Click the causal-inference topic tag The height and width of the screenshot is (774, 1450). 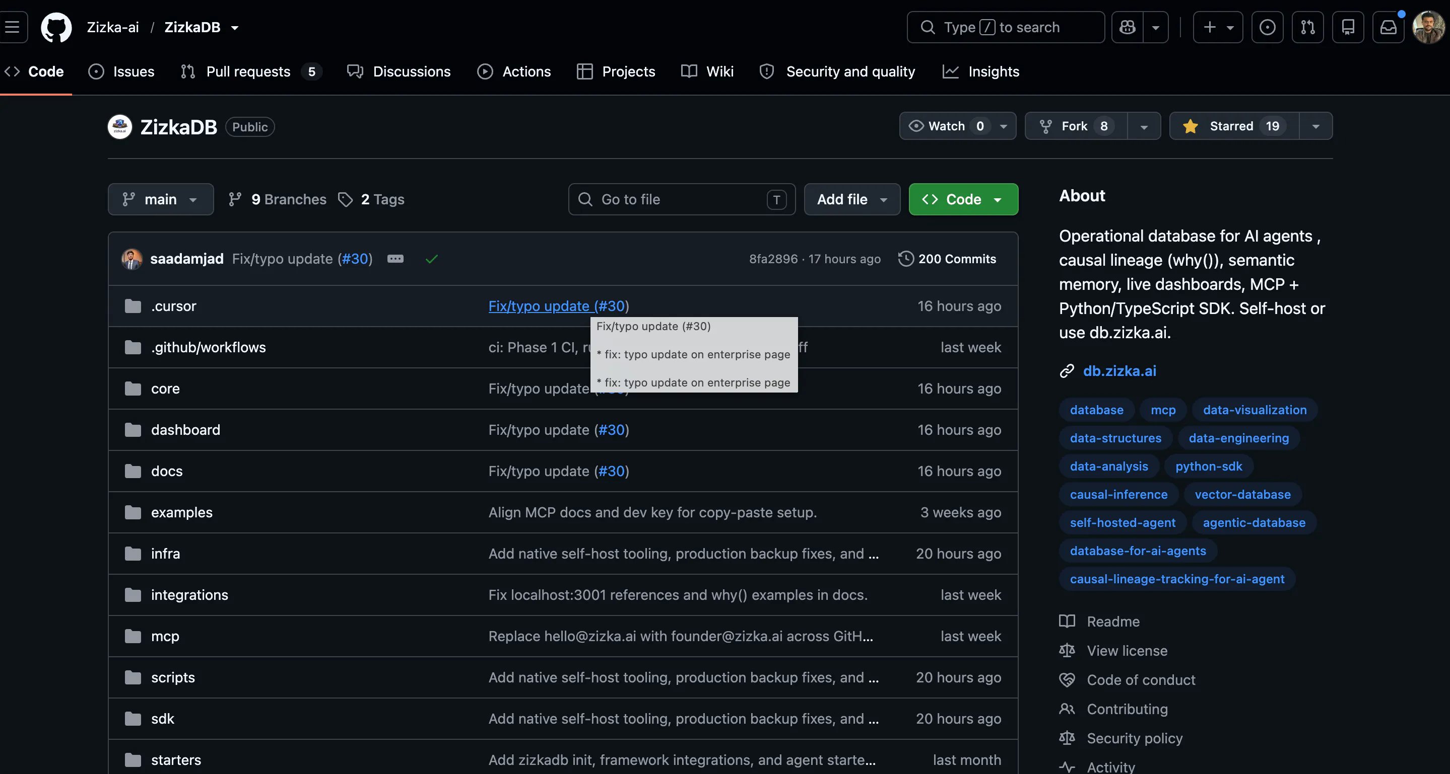click(1118, 494)
